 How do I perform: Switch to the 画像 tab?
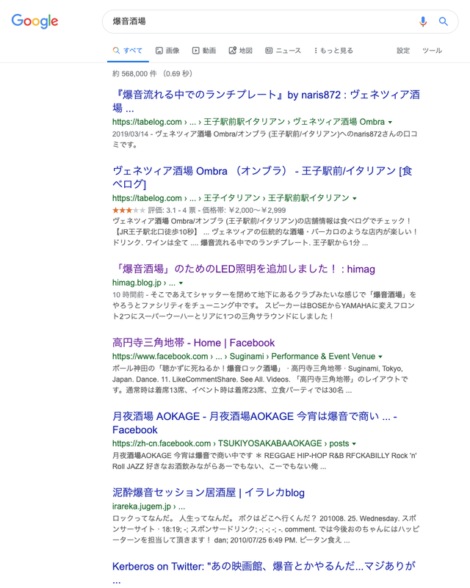(167, 51)
